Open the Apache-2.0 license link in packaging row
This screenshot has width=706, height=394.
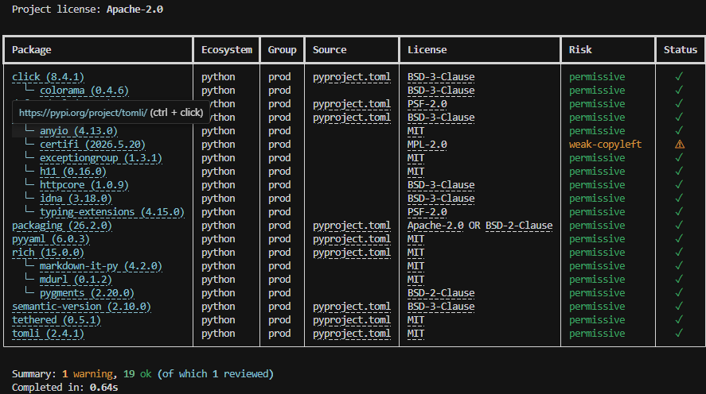pyautogui.click(x=435, y=225)
